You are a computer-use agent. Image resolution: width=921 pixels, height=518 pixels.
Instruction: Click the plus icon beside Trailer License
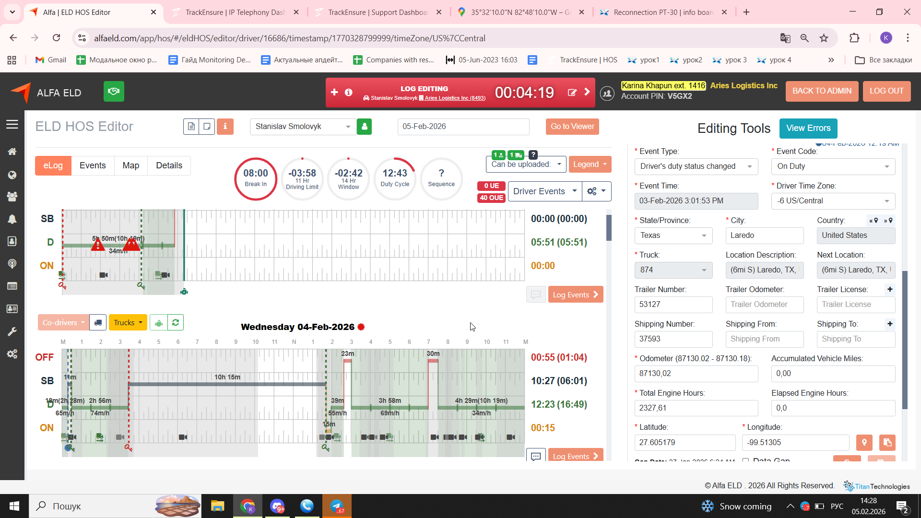point(890,289)
